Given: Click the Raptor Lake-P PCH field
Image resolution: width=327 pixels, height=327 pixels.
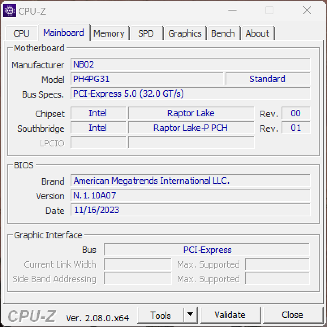Looking at the screenshot, I should click(x=191, y=128).
